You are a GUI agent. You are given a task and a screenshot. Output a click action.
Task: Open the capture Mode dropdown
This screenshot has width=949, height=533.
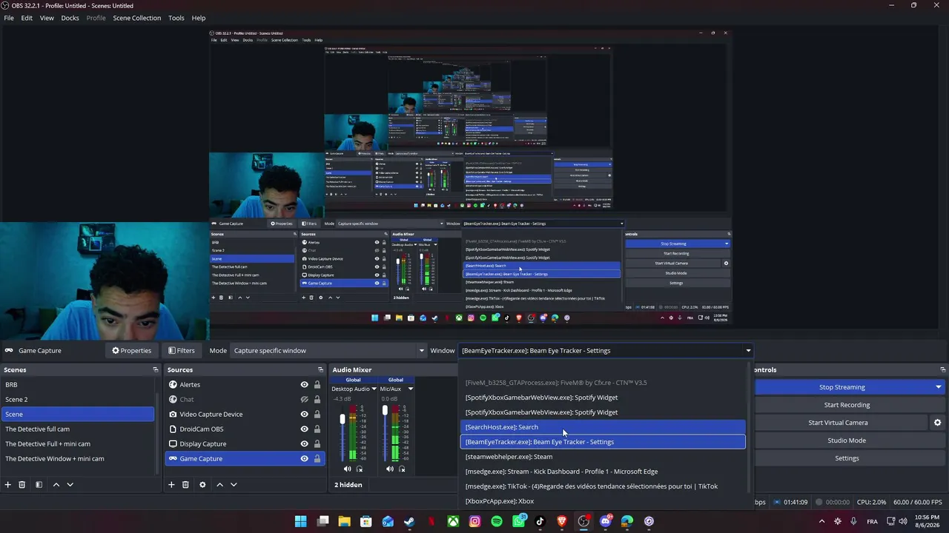tap(328, 351)
